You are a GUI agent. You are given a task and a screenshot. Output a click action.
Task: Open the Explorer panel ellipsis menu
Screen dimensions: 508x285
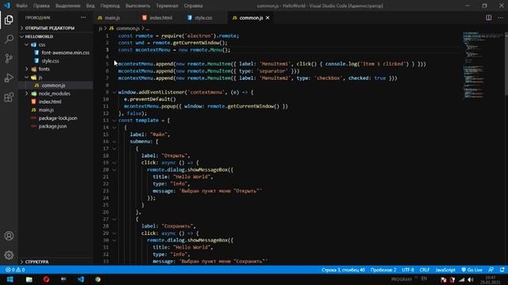83,17
